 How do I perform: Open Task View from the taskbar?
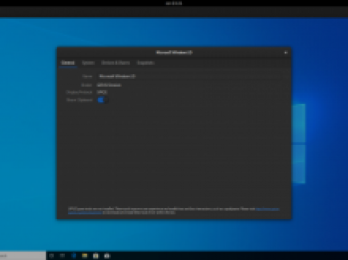pyautogui.click(x=62, y=256)
